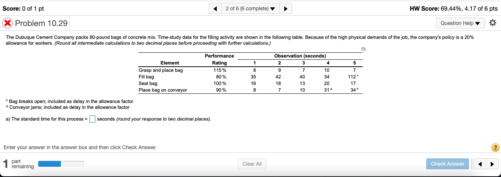This screenshot has width=501, height=177.
Task: Click the Performance Rating column header
Action: (219, 59)
